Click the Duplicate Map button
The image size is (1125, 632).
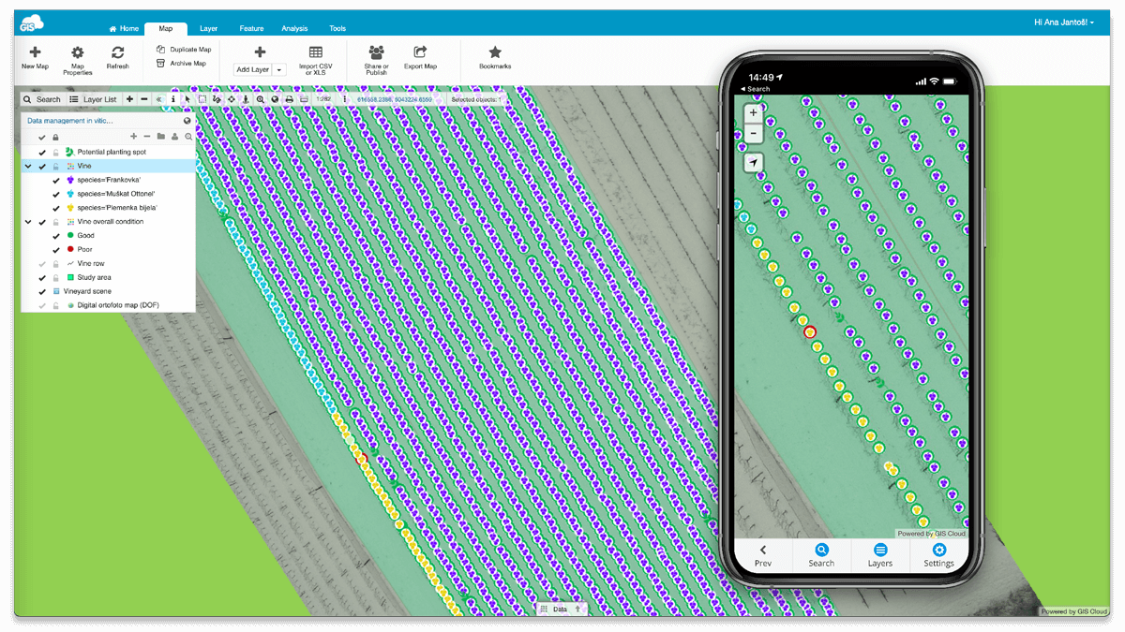tap(184, 50)
